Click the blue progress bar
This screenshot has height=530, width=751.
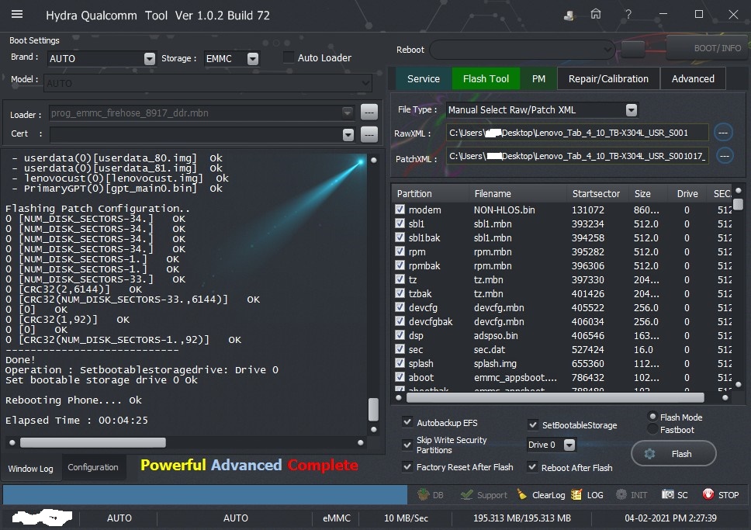point(205,494)
